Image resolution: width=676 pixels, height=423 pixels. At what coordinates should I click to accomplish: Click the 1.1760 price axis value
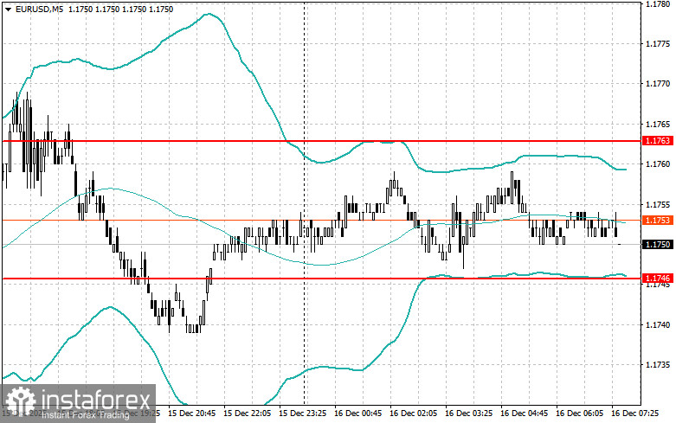point(658,164)
